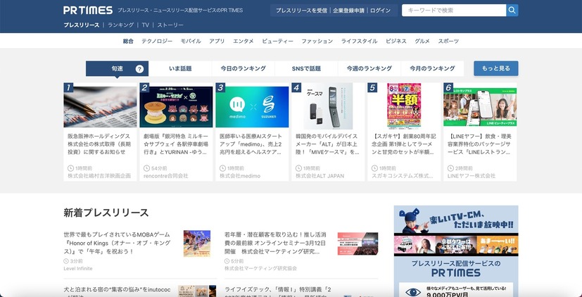Screen dimensions: 582x297
Task: Choose the ビジネス category
Action: [x=396, y=42]
